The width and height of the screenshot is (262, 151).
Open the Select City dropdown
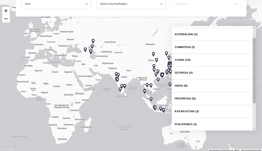(x=206, y=4)
